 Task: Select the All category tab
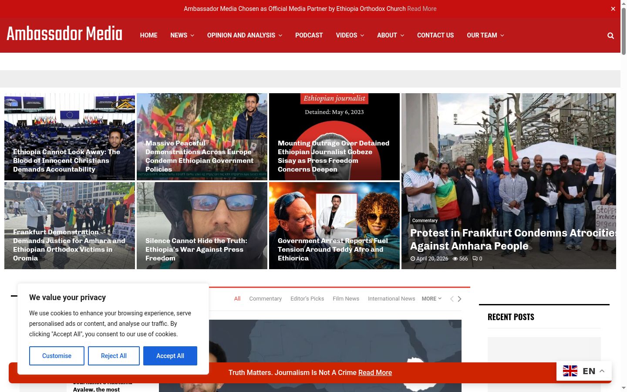pyautogui.click(x=237, y=299)
